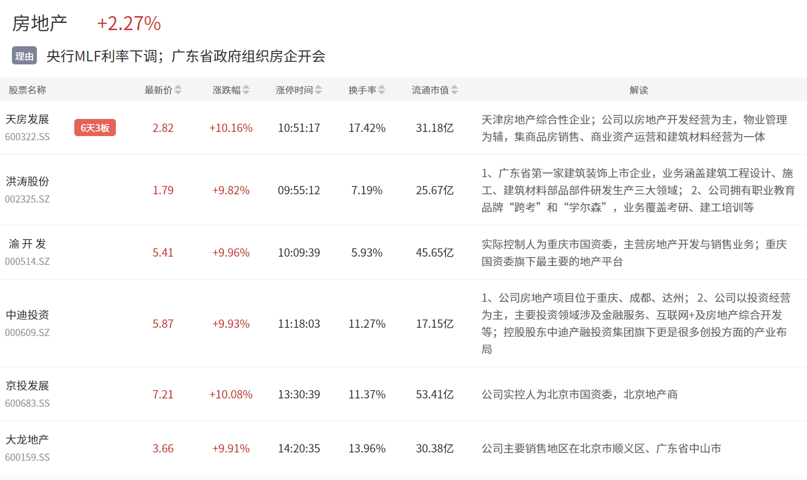Click change +9.82% in 洪涛股份 row

231,190
